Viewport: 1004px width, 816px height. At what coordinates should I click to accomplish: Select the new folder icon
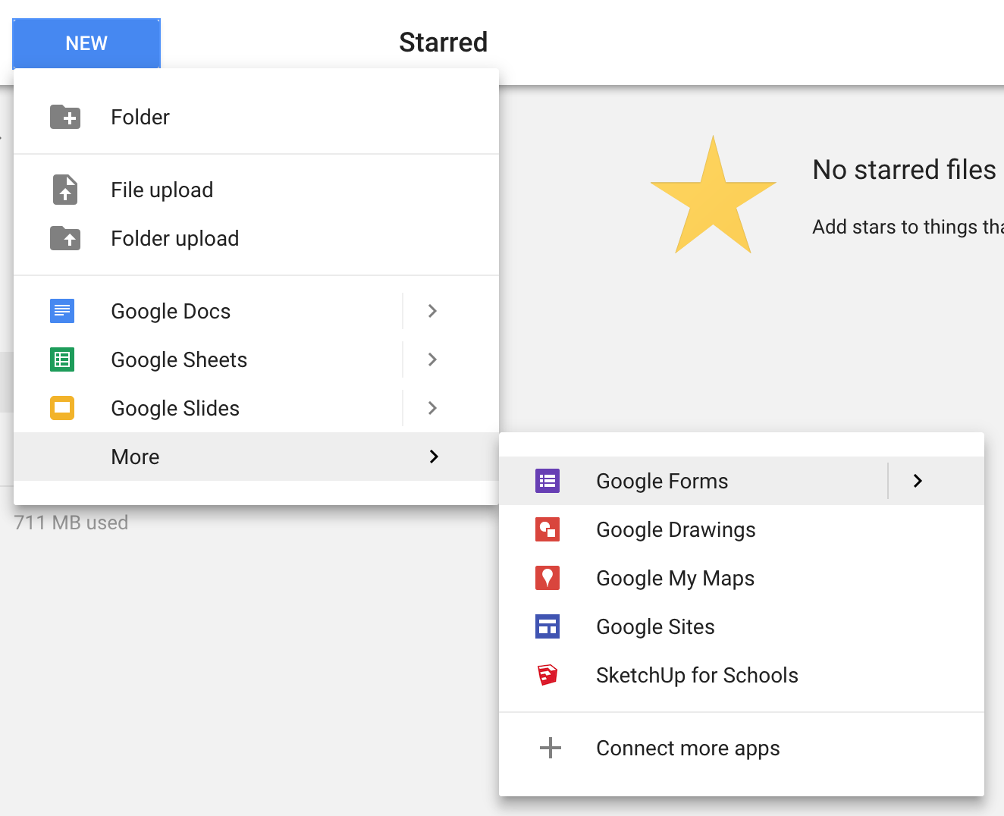tap(65, 117)
